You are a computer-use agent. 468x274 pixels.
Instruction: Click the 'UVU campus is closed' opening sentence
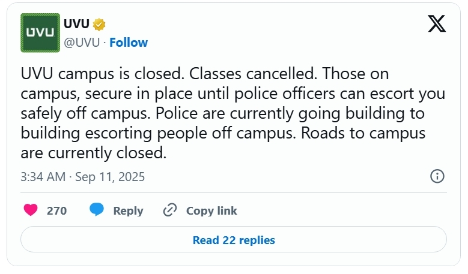(x=102, y=74)
